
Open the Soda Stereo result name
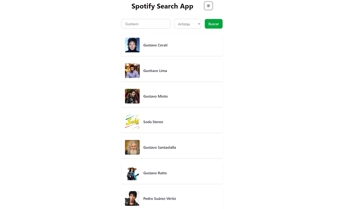[153, 122]
